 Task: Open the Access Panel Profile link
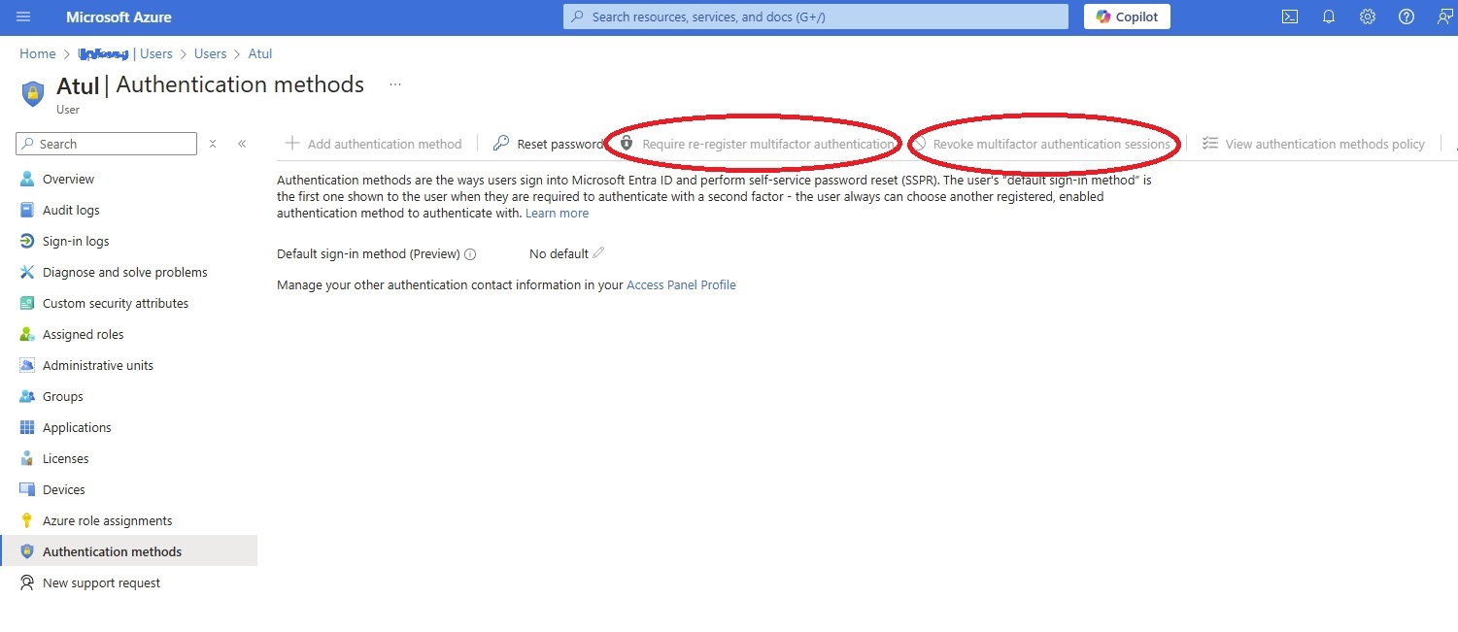681,284
